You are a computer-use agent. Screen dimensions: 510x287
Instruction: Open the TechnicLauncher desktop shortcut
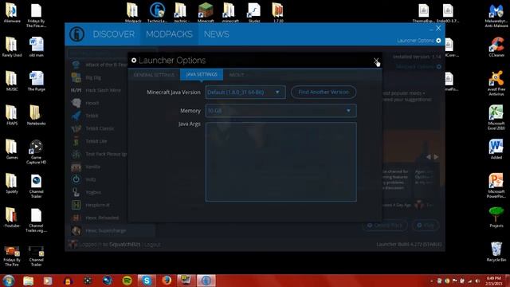click(x=157, y=13)
